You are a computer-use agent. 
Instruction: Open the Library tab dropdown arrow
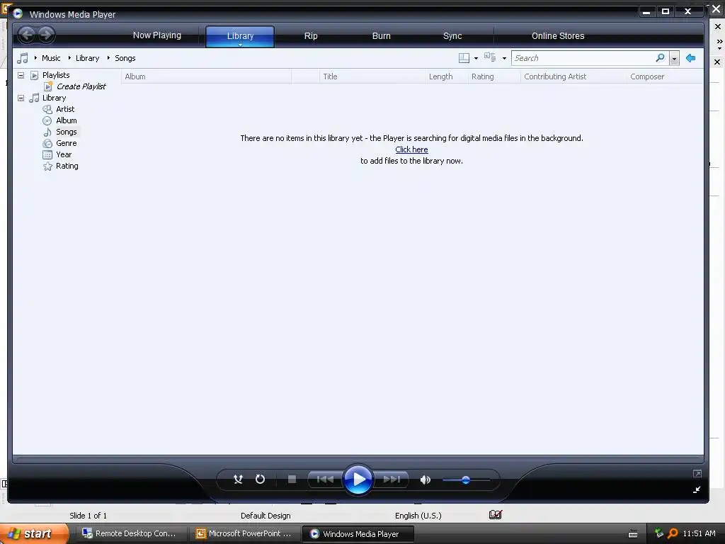tap(241, 45)
